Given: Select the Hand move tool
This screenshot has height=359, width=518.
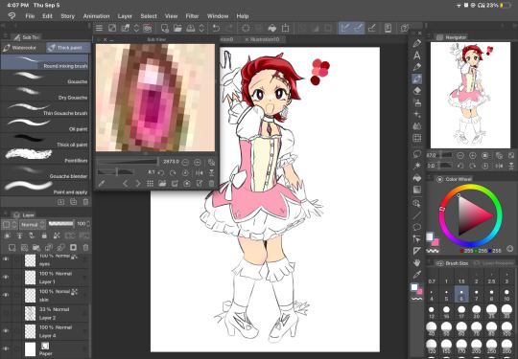Looking at the screenshot, I should pyautogui.click(x=417, y=262).
